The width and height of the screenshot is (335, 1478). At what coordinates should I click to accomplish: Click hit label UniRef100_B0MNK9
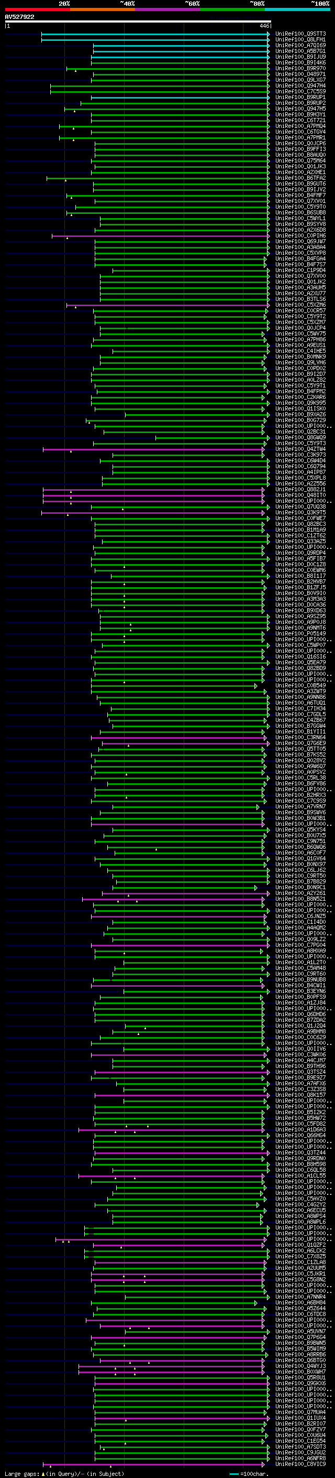tap(300, 357)
